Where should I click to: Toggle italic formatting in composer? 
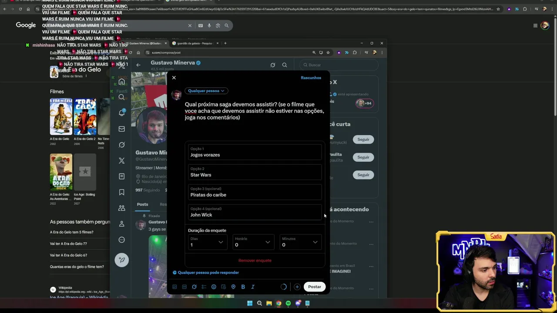coord(253,287)
